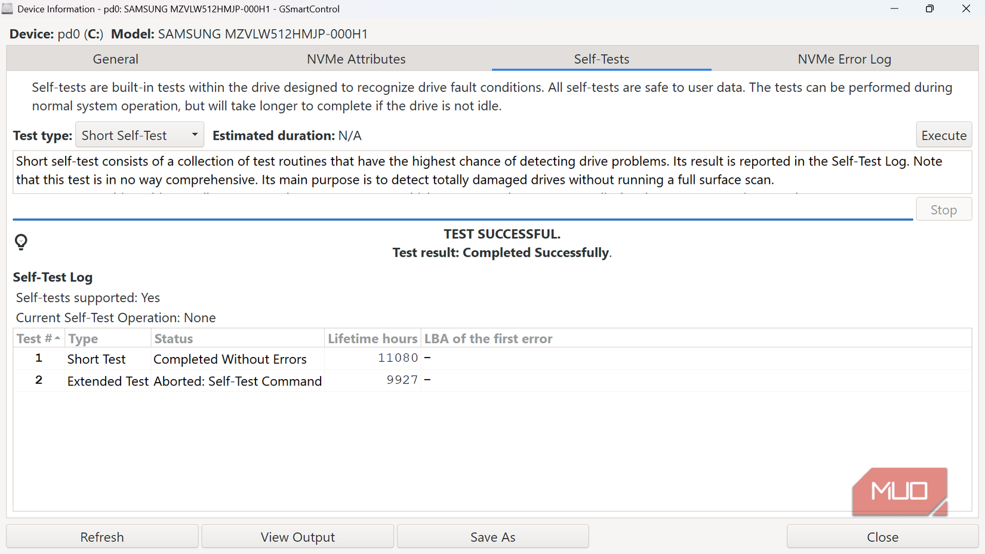Open the Test type dropdown
Image resolution: width=985 pixels, height=554 pixels.
tap(140, 136)
